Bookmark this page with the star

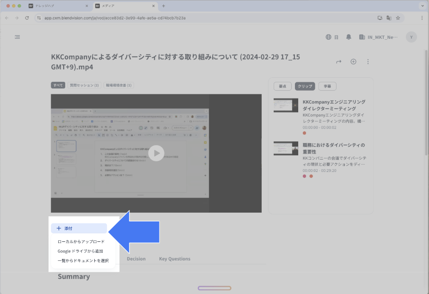pyautogui.click(x=398, y=18)
